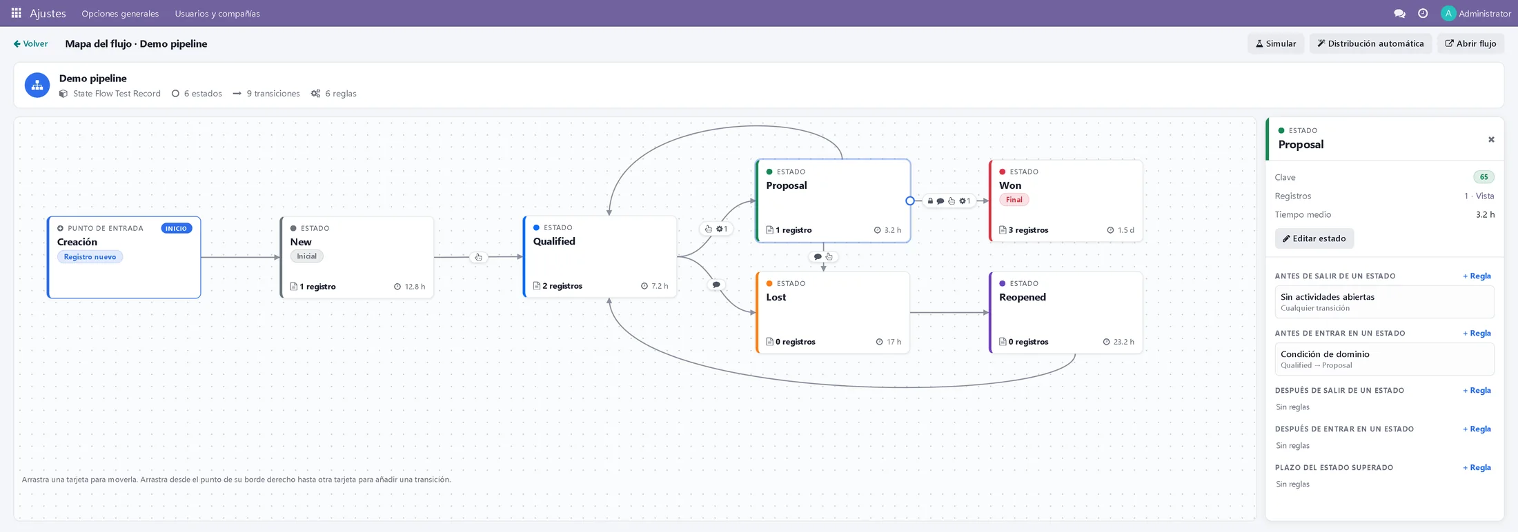Click the clock icon beside 7.2 h on Qualified
The height and width of the screenshot is (532, 1518).
[x=644, y=286]
